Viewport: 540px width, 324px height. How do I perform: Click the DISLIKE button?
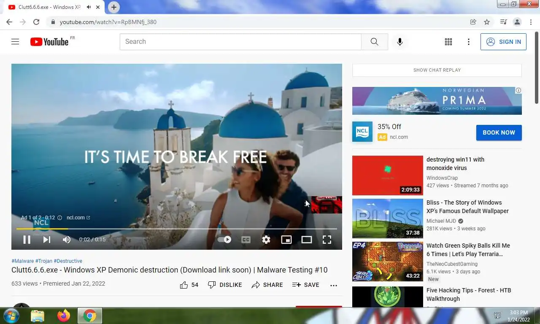(225, 285)
